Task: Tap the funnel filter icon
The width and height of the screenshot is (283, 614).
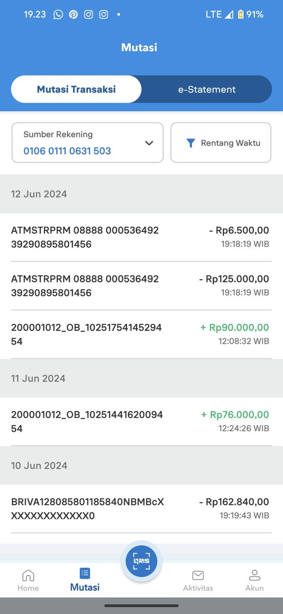Action: pyautogui.click(x=191, y=143)
